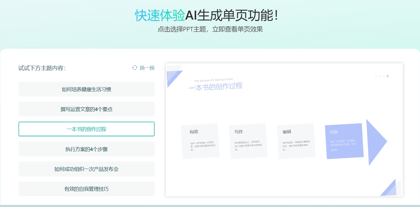This screenshot has height=207, width=420.
Task: Open topic 如何成功组织一次产品发布会
Action: click(86, 169)
